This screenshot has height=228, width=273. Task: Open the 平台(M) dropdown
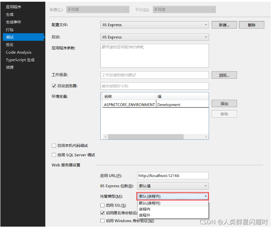coord(184,10)
